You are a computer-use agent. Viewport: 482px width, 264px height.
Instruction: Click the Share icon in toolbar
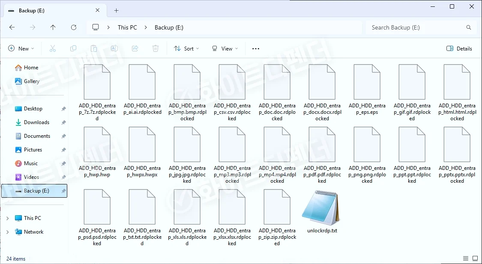[x=135, y=49]
